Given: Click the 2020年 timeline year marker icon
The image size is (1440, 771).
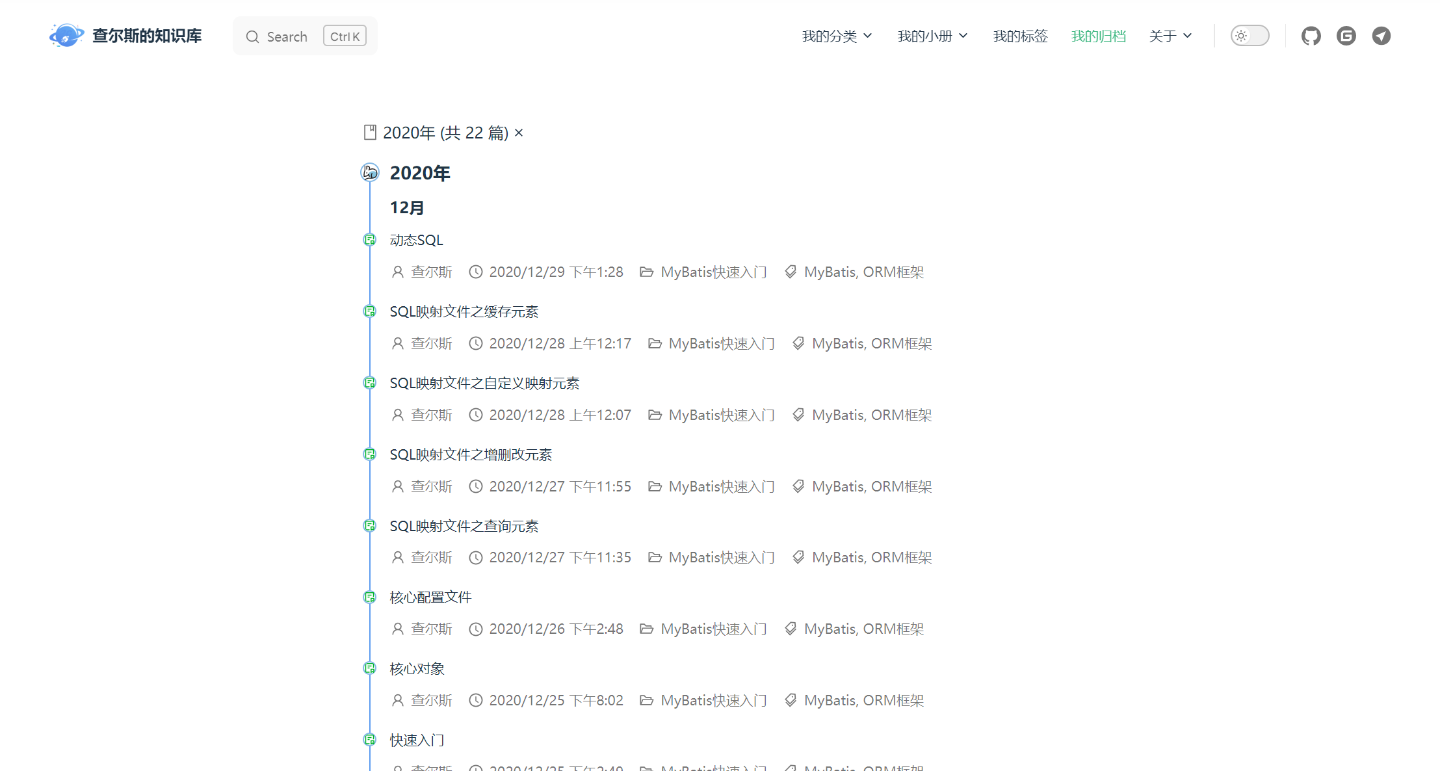Looking at the screenshot, I should (x=370, y=172).
